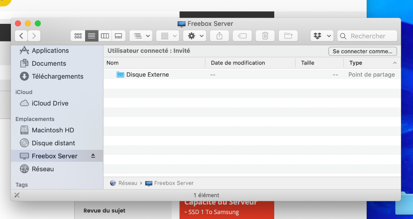Click the Share toolbar icon
413x219 pixels.
[x=219, y=36]
